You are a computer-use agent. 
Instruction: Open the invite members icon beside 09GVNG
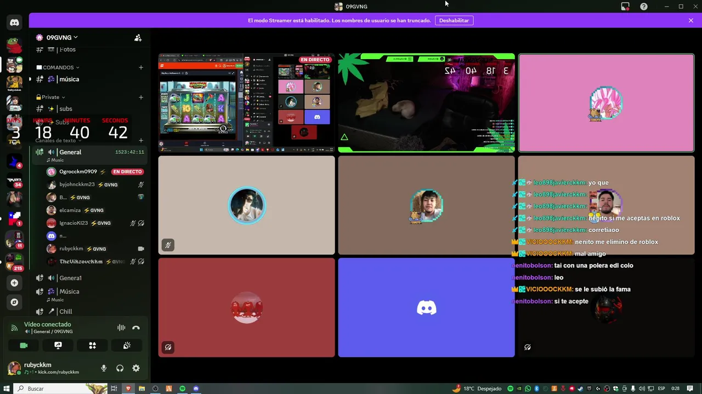(138, 38)
